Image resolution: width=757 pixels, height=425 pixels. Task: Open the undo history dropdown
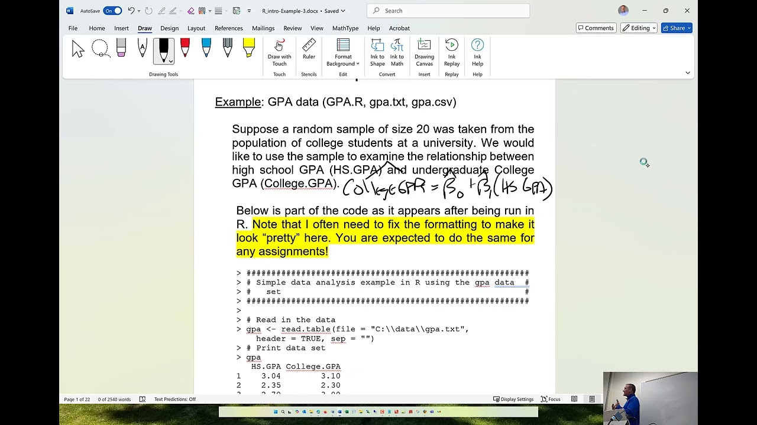tap(139, 11)
